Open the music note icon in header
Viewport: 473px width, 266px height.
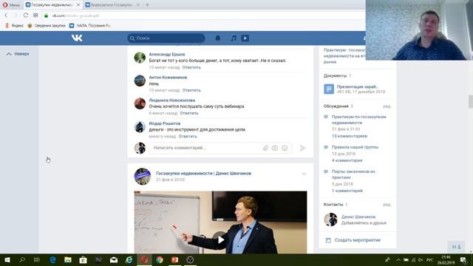(x=234, y=38)
